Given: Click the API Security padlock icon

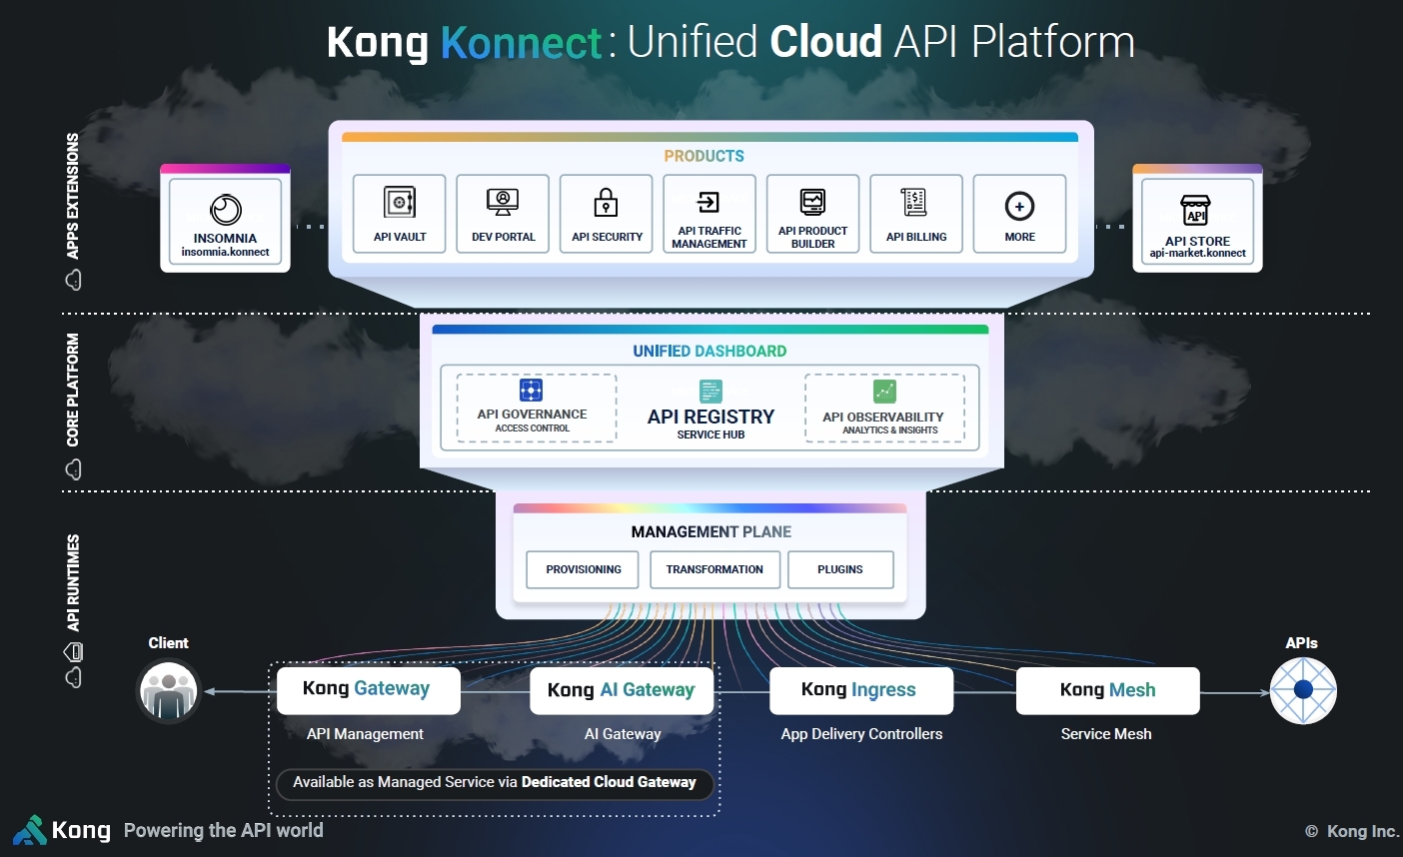Looking at the screenshot, I should pyautogui.click(x=606, y=203).
